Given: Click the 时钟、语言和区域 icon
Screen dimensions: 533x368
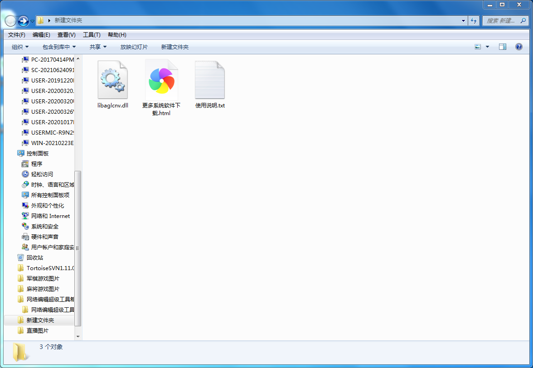Looking at the screenshot, I should click(x=25, y=184).
